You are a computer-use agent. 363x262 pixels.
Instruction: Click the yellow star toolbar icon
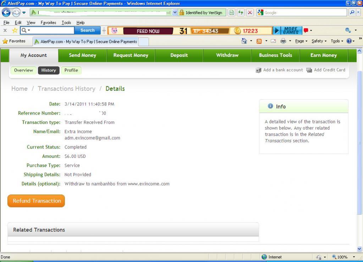click(x=15, y=30)
